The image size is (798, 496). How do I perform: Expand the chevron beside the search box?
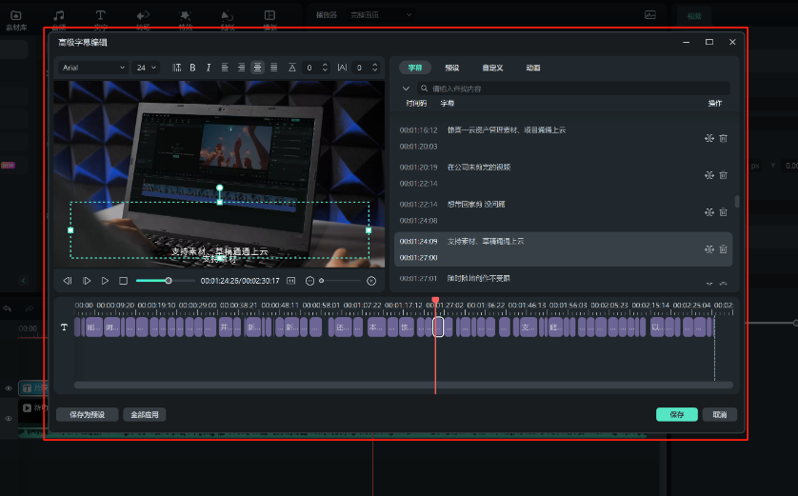407,89
